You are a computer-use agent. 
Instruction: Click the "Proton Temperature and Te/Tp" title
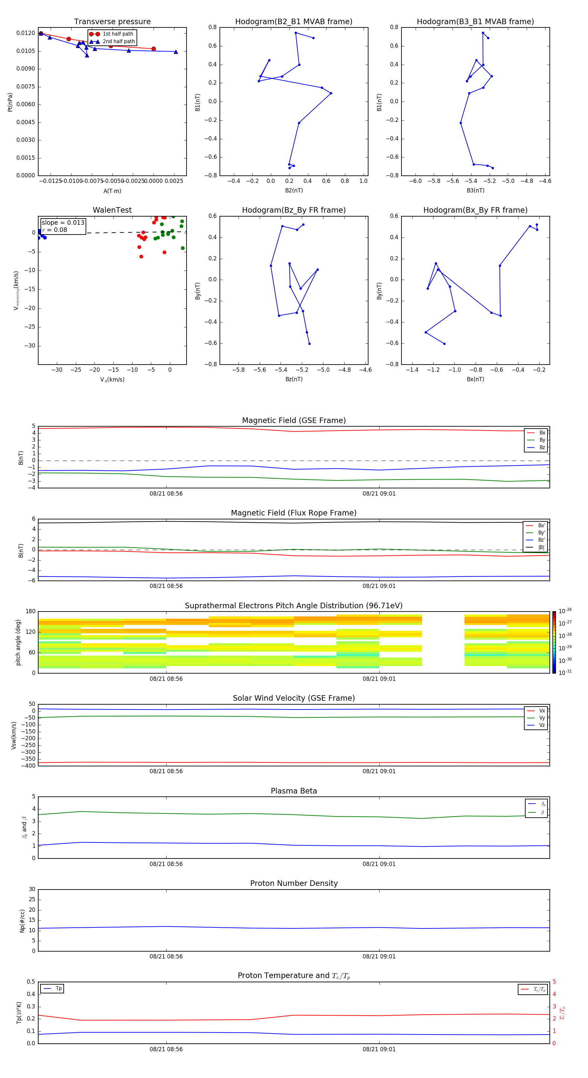(294, 976)
